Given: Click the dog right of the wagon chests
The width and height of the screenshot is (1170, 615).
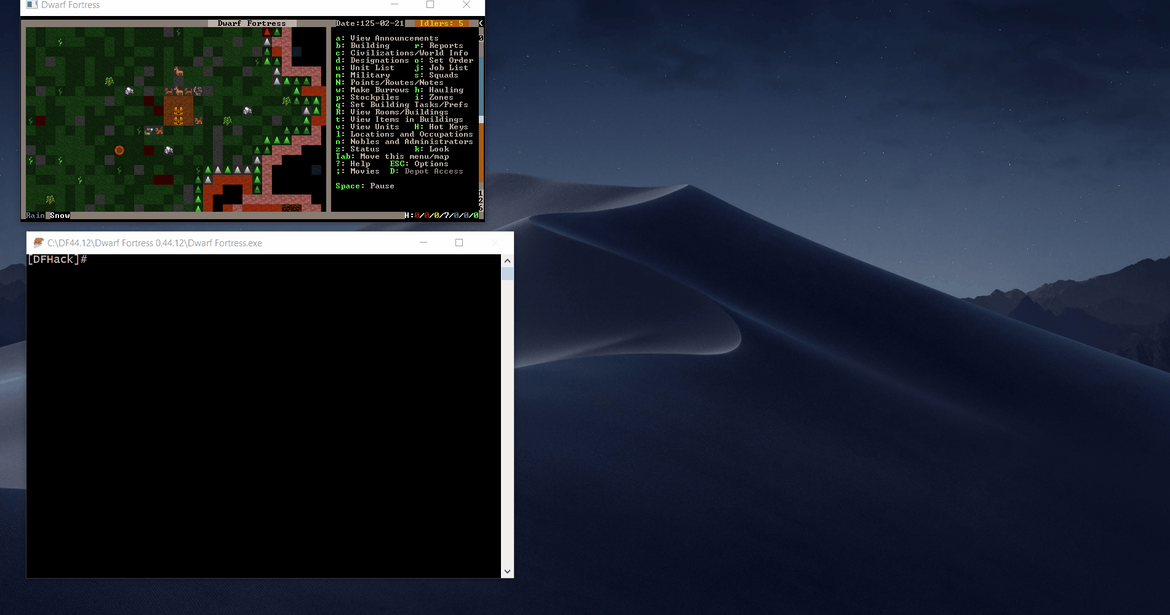Looking at the screenshot, I should 198,121.
